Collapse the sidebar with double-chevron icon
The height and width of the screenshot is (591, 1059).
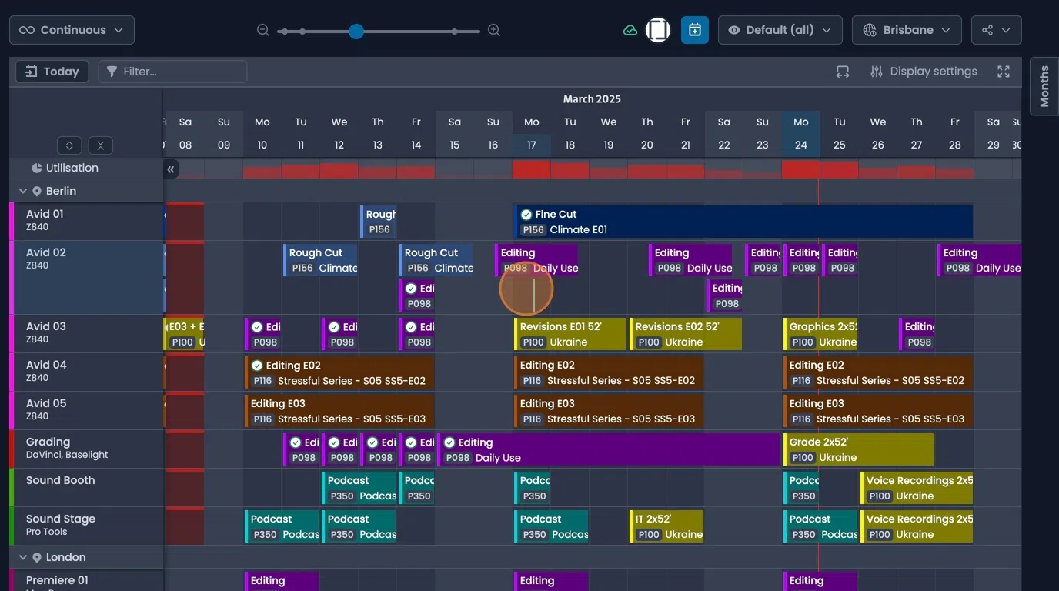pyautogui.click(x=171, y=169)
